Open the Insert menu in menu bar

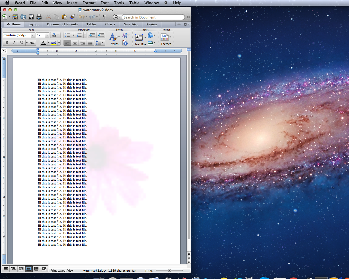click(x=72, y=3)
